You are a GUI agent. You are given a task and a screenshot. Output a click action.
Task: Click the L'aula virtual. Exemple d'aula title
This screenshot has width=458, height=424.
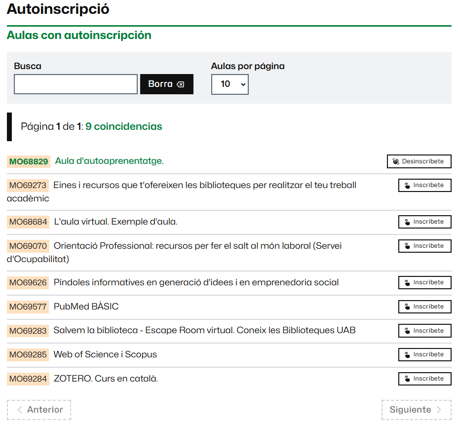(115, 222)
